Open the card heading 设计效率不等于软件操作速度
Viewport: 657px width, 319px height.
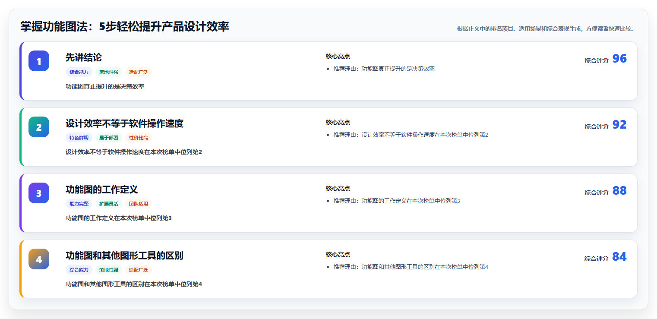click(124, 123)
